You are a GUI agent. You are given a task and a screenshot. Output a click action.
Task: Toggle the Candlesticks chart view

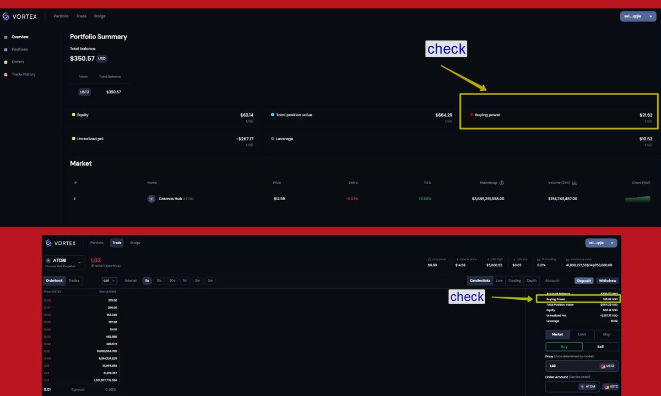tap(480, 280)
